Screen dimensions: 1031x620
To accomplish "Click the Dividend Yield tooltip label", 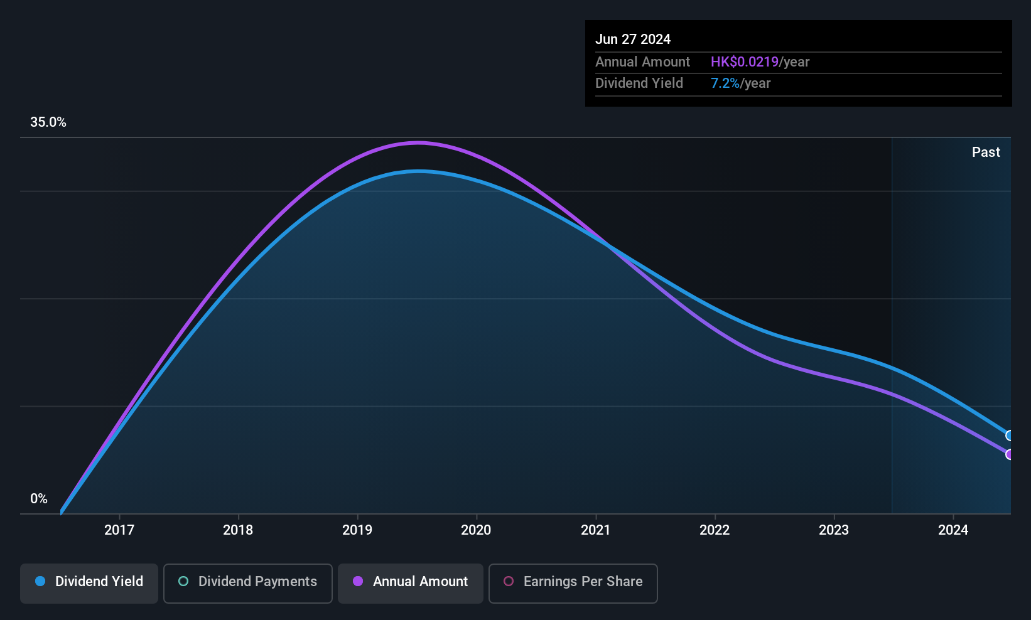I will (639, 83).
